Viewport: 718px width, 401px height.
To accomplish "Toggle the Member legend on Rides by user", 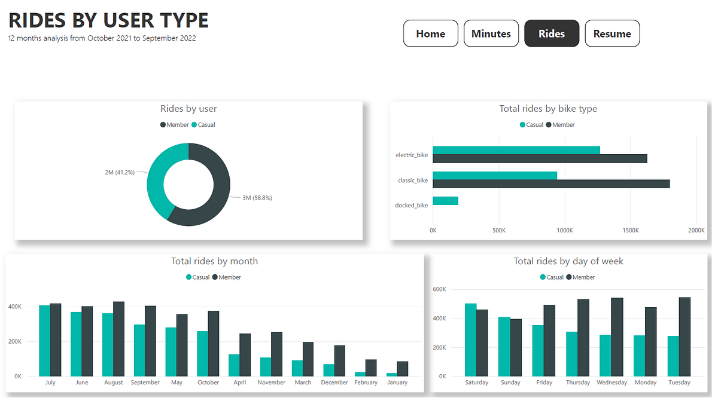I will 173,124.
